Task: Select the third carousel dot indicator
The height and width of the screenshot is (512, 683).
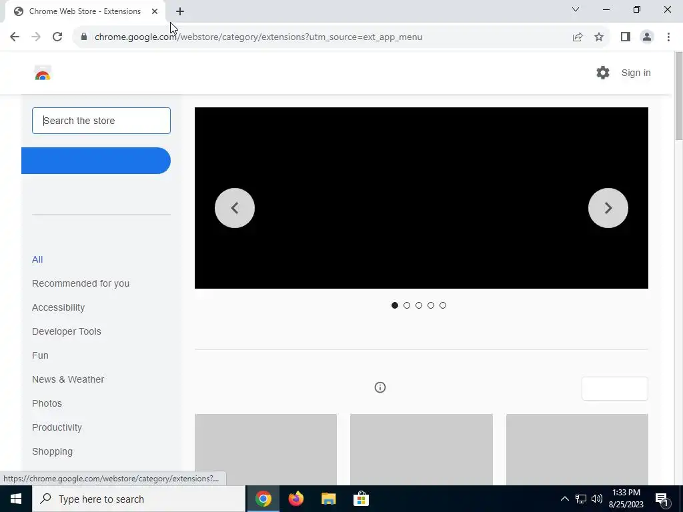Action: click(419, 305)
